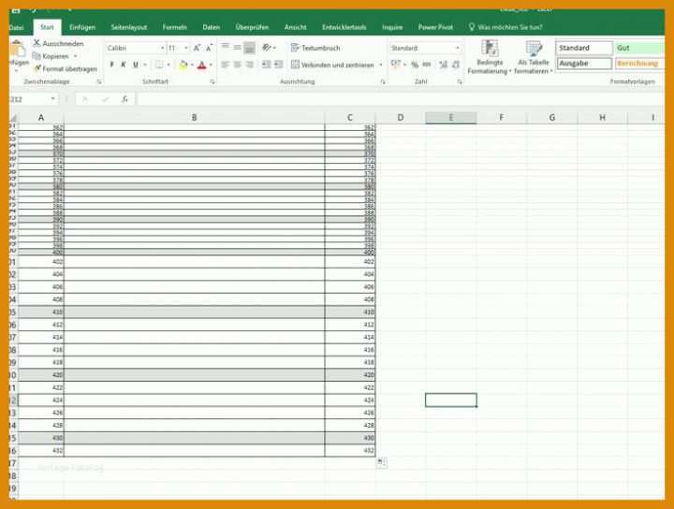Click Verbinden und zentrieren
Image resolution: width=674 pixels, height=509 pixels.
(332, 65)
